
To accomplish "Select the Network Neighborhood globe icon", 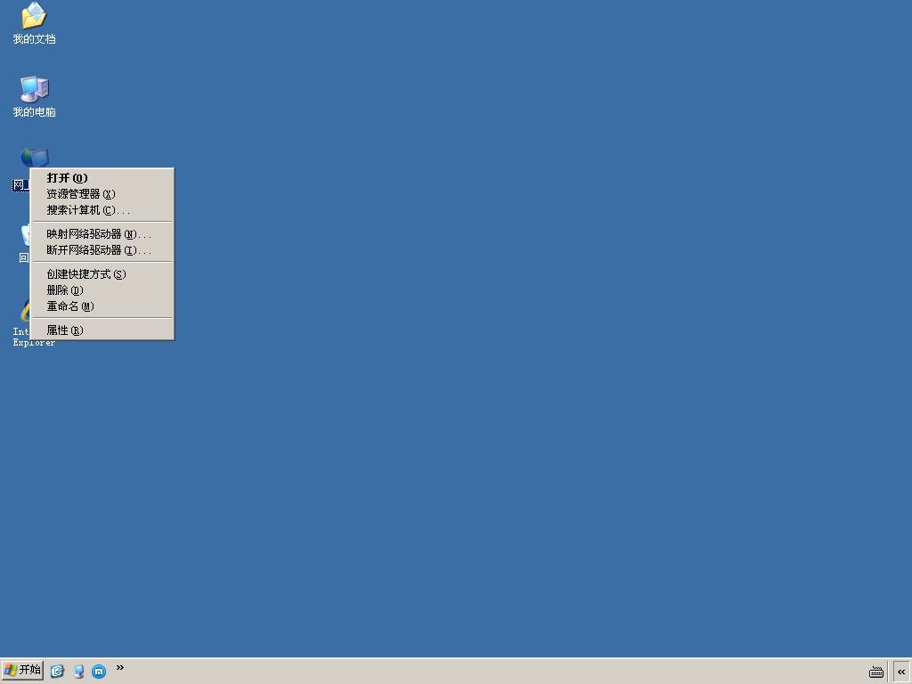I will 35,157.
